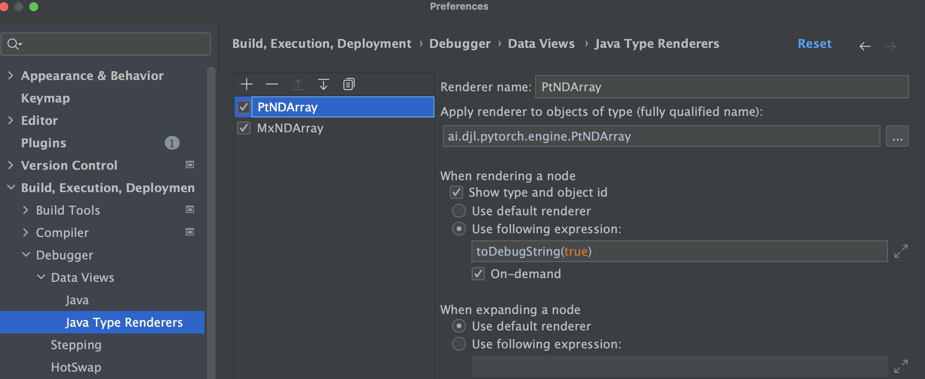Click the remove renderer minus icon

pyautogui.click(x=272, y=84)
